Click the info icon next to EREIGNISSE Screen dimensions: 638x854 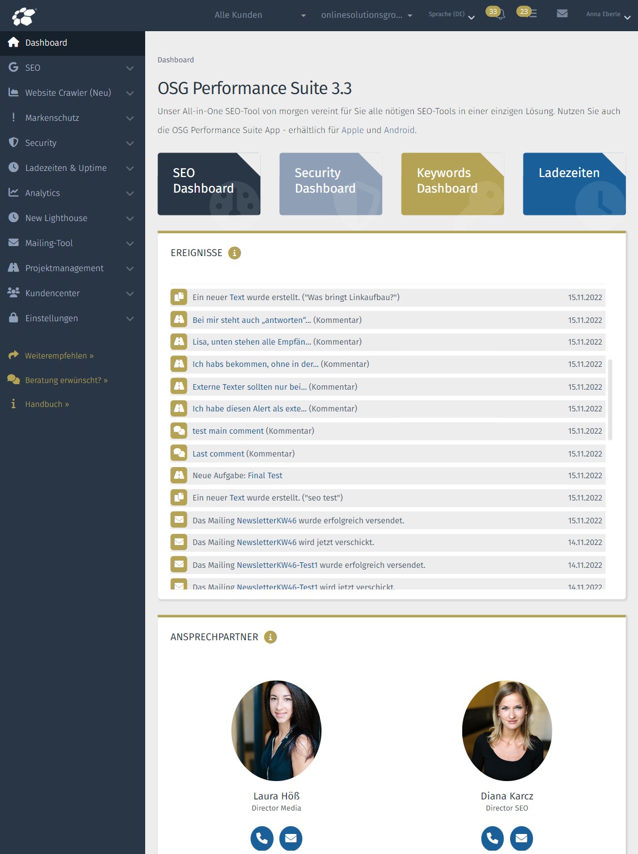[x=235, y=253]
